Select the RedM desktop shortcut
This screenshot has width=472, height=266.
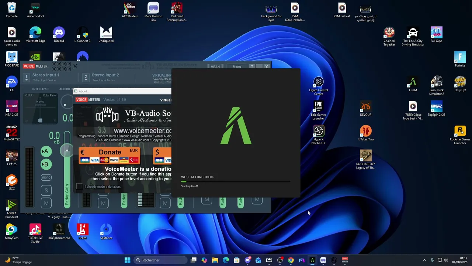pyautogui.click(x=83, y=232)
